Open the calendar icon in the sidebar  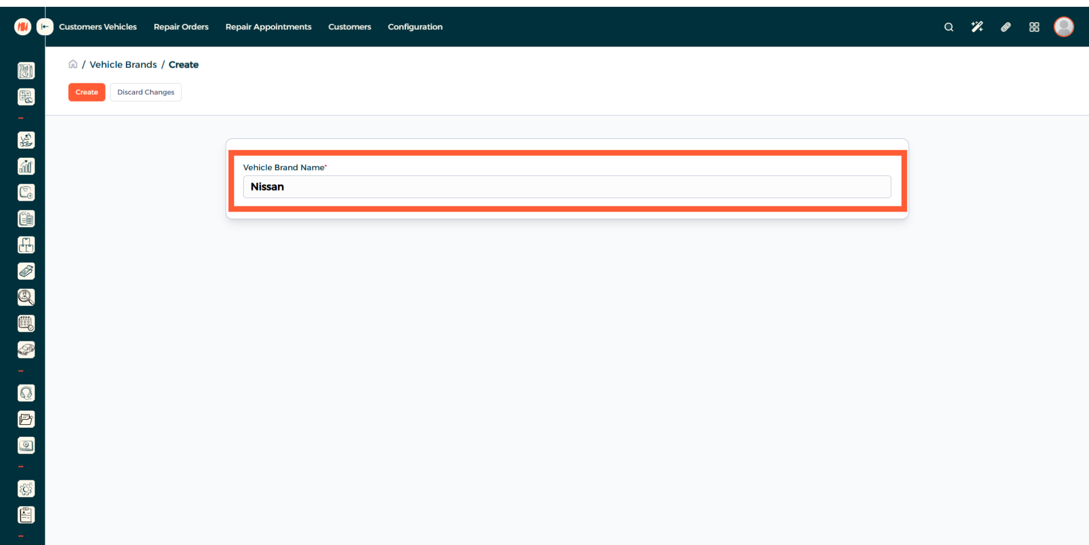[26, 323]
